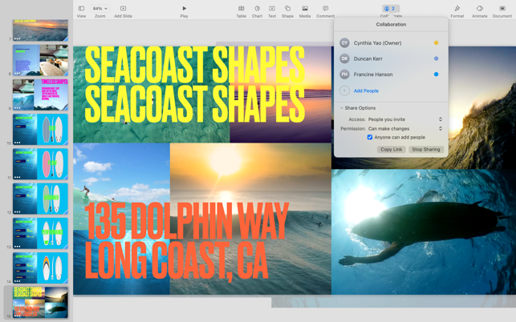Select slide 9 Timeless Shapes thumbnail

(x=40, y=95)
